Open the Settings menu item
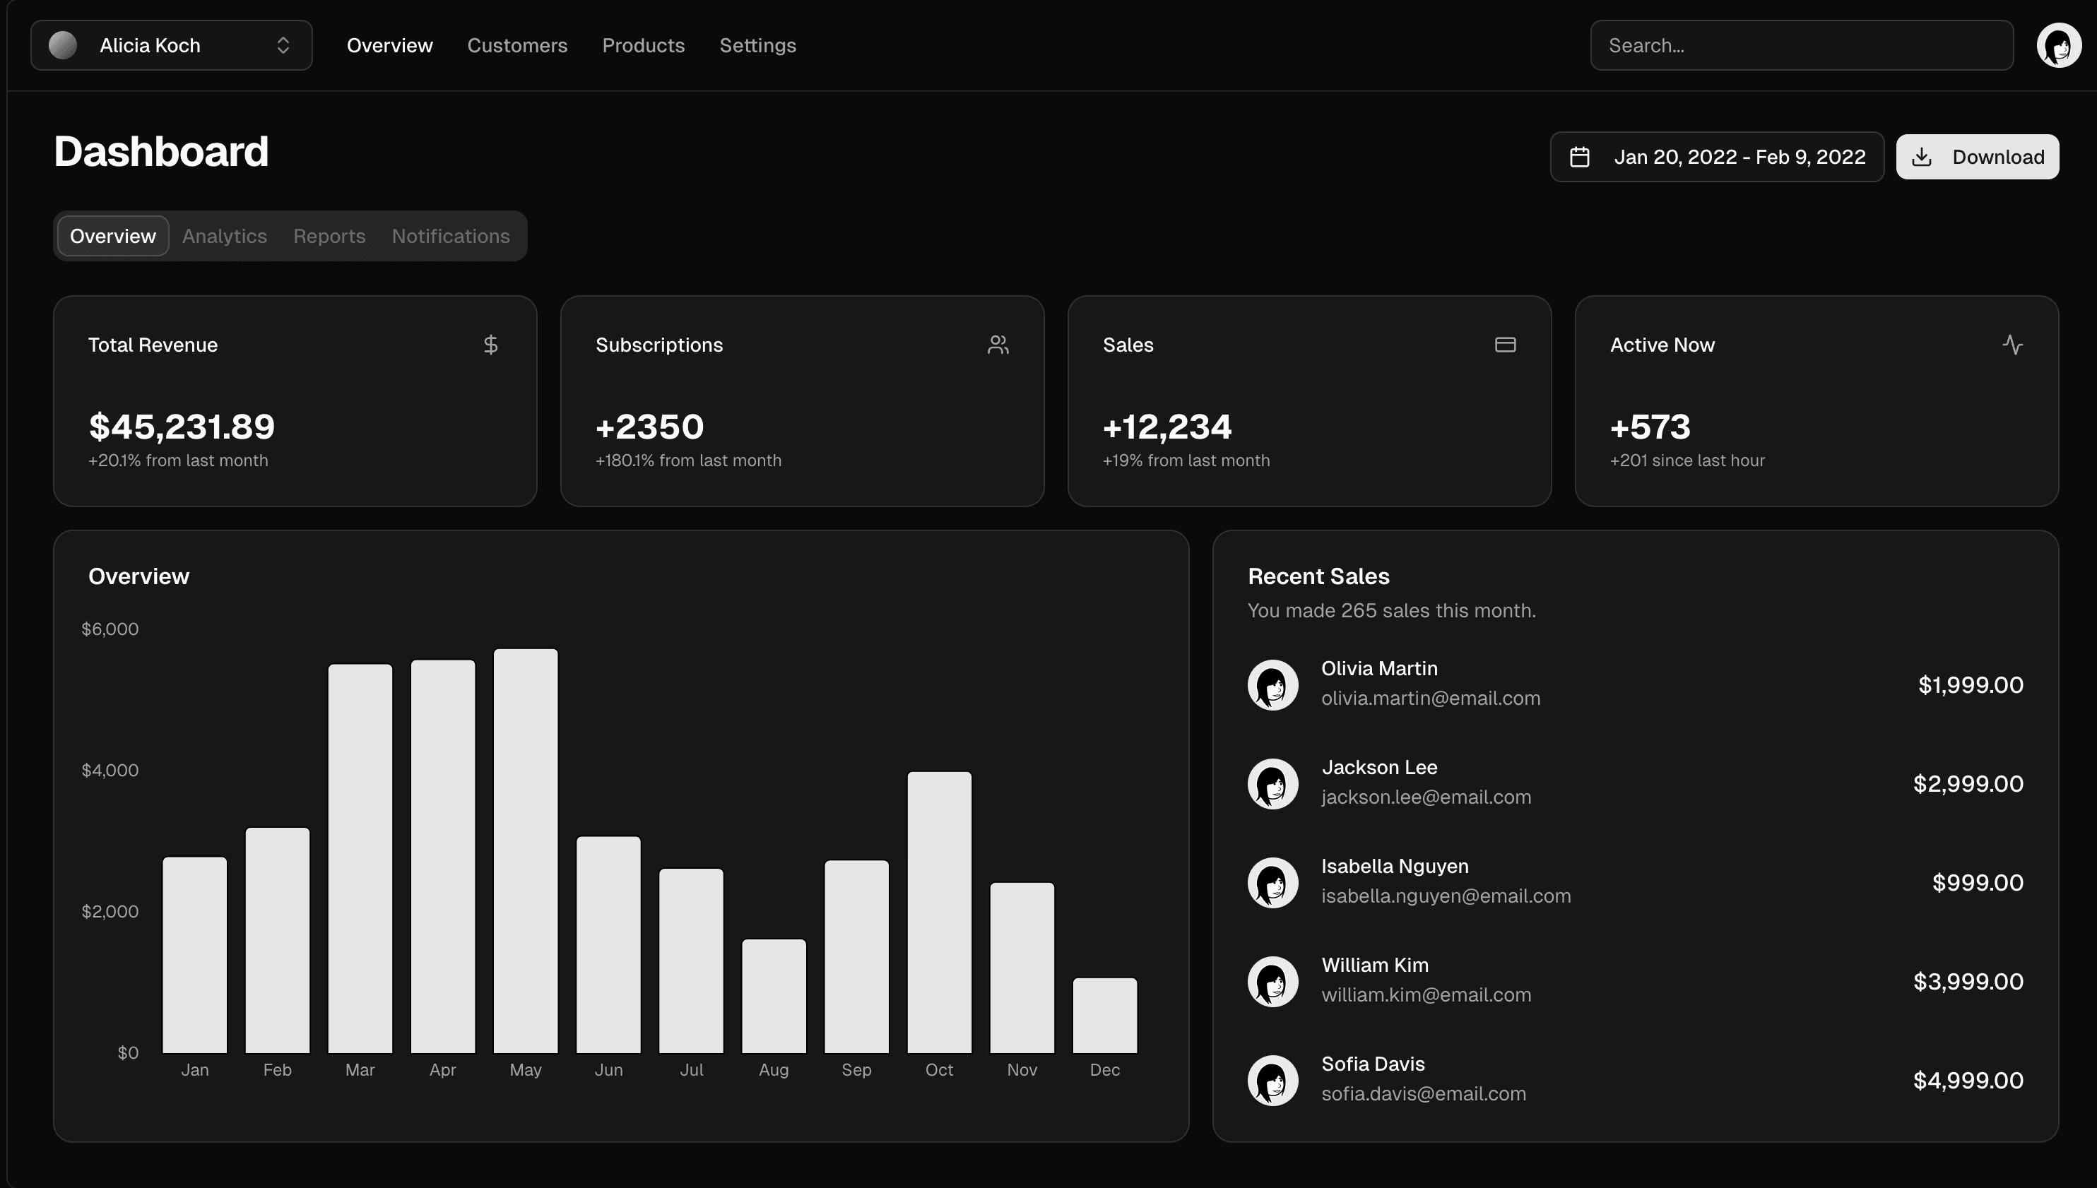The width and height of the screenshot is (2097, 1188). point(757,45)
